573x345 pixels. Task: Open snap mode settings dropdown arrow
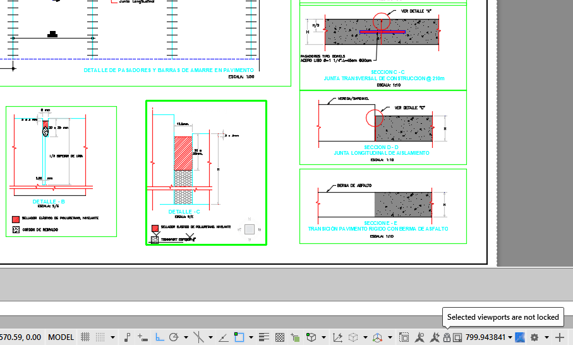coord(112,337)
